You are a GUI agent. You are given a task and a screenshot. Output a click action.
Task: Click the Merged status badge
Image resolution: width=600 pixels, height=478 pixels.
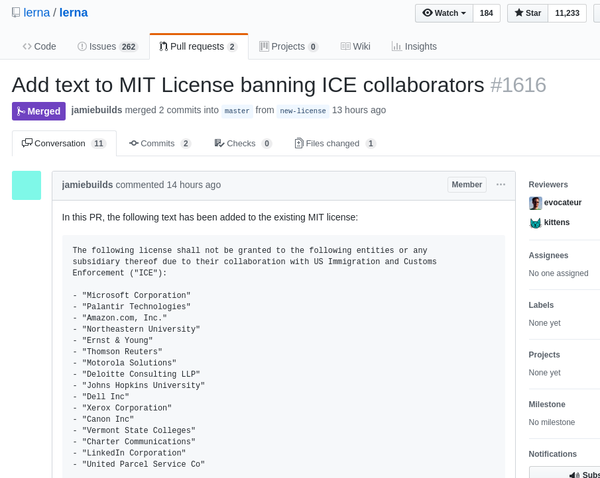(x=38, y=111)
